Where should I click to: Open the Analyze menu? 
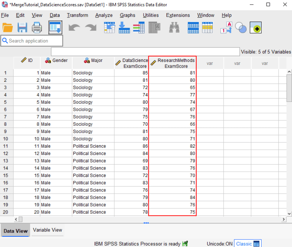coord(104,15)
